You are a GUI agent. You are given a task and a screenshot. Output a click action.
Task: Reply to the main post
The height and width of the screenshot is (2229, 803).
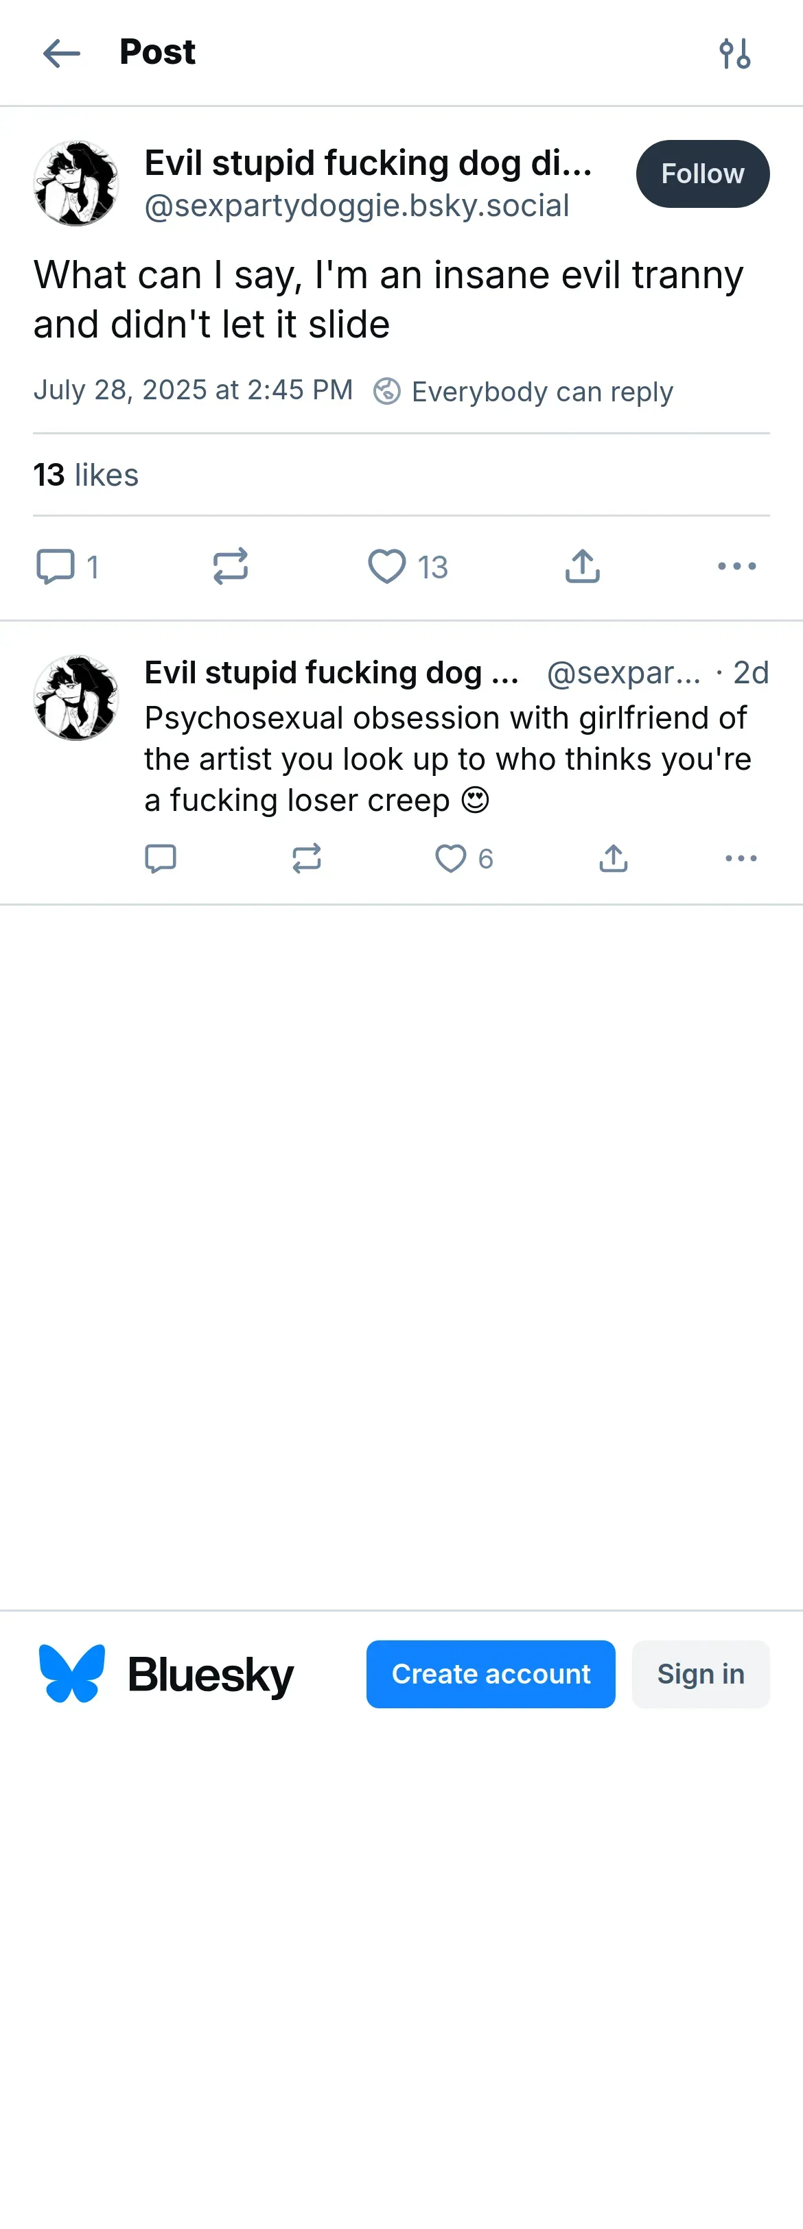point(56,567)
